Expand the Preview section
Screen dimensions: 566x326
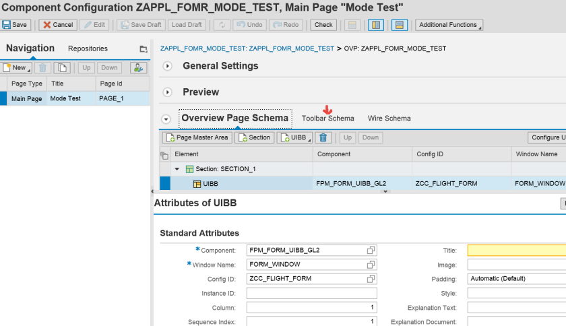click(x=168, y=92)
